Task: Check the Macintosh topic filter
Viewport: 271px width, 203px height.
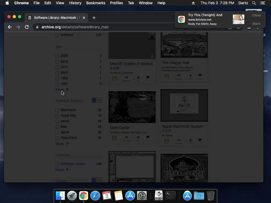Action: click(x=57, y=110)
